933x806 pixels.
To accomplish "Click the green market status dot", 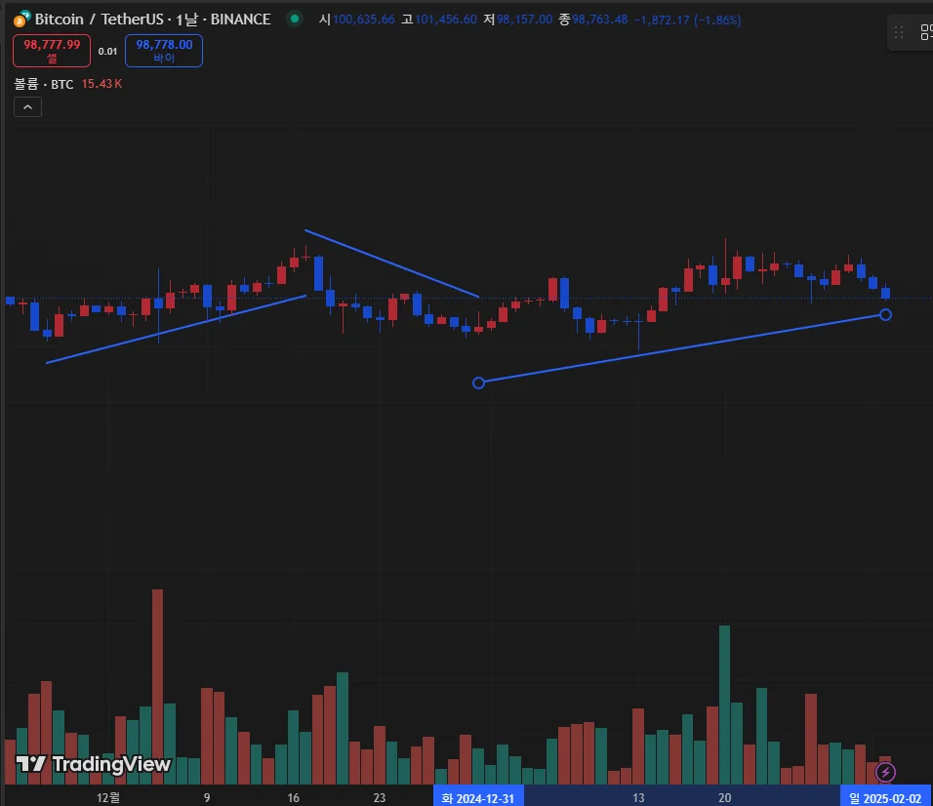I will click(295, 20).
